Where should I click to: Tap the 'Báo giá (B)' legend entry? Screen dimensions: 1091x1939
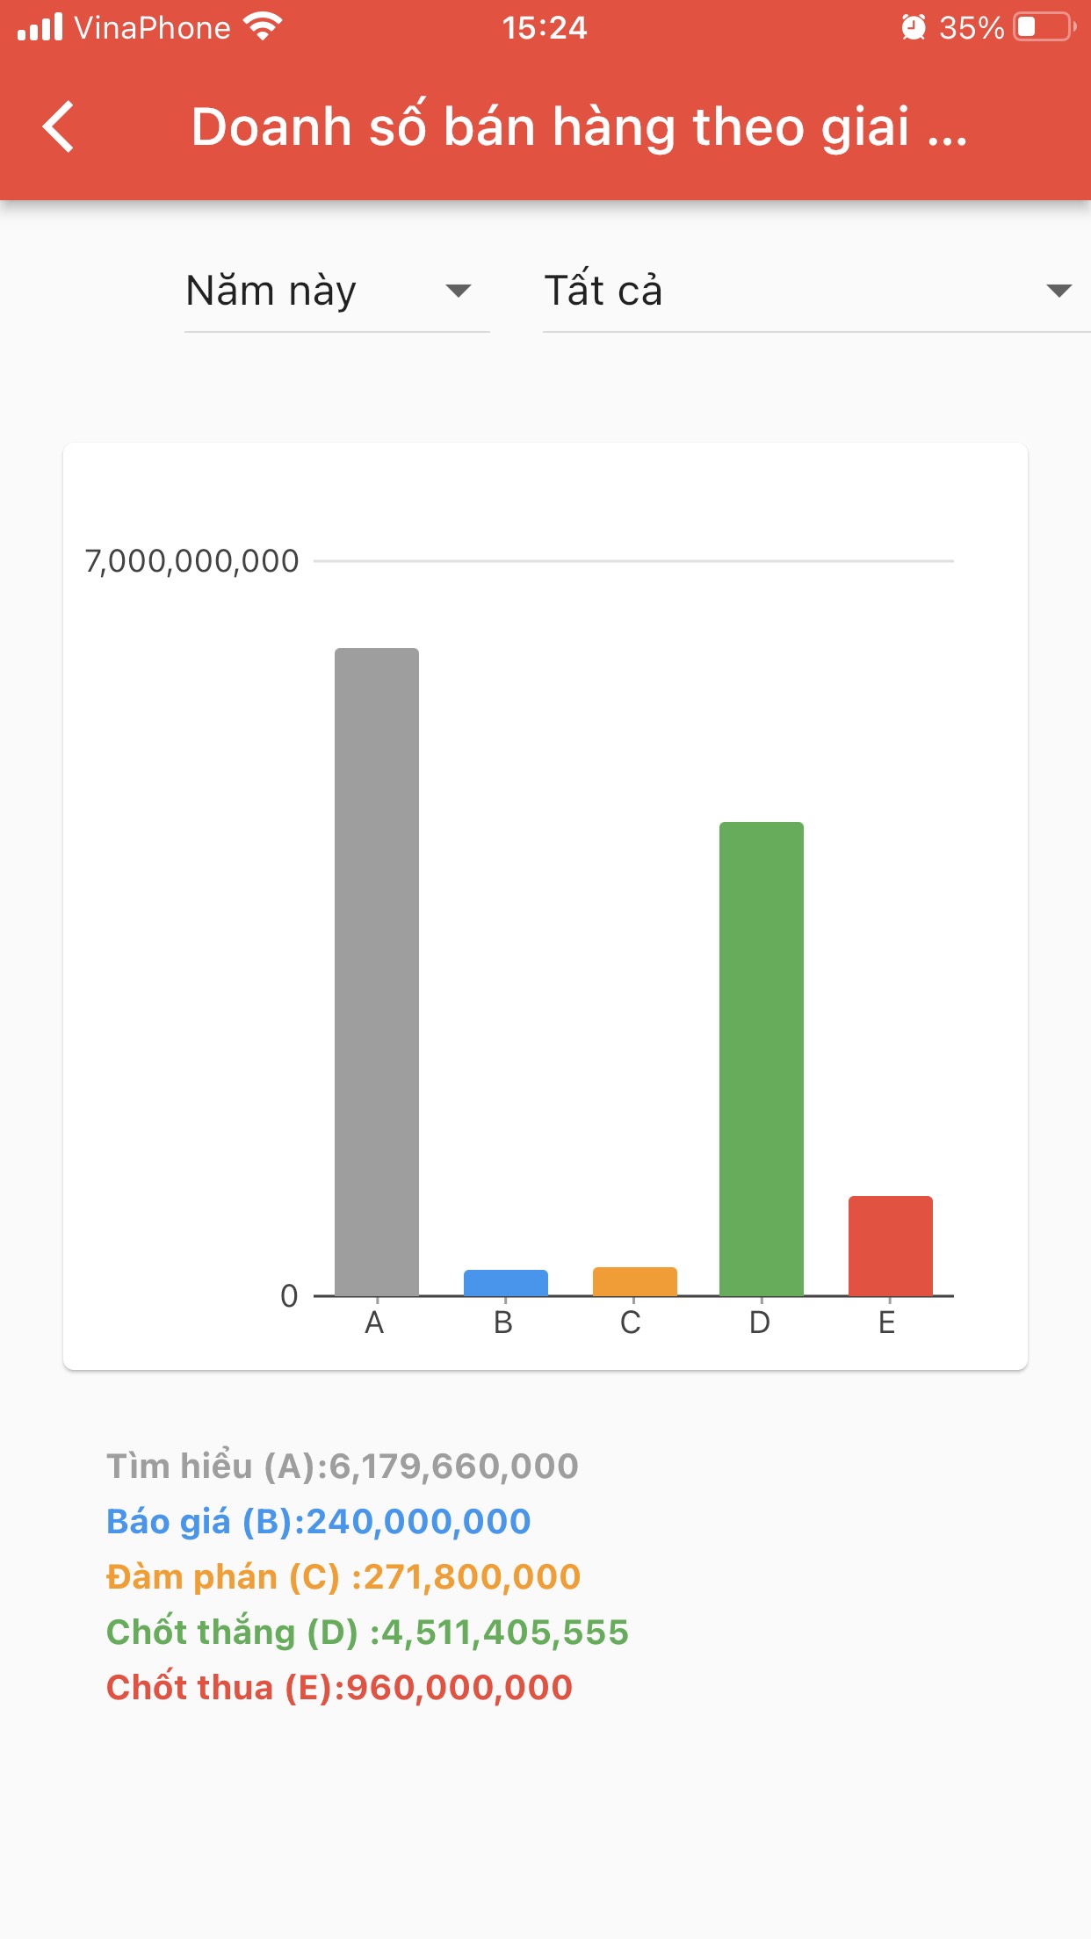click(x=319, y=1522)
